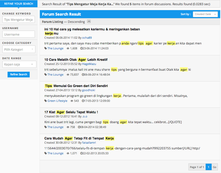Open the Sort by Created Date dropdown
This screenshot has width=221, height=173.
(x=205, y=14)
